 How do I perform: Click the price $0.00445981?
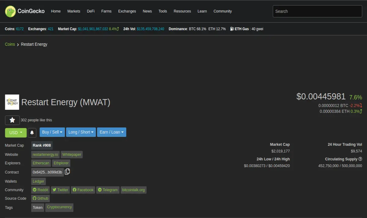pyautogui.click(x=321, y=97)
